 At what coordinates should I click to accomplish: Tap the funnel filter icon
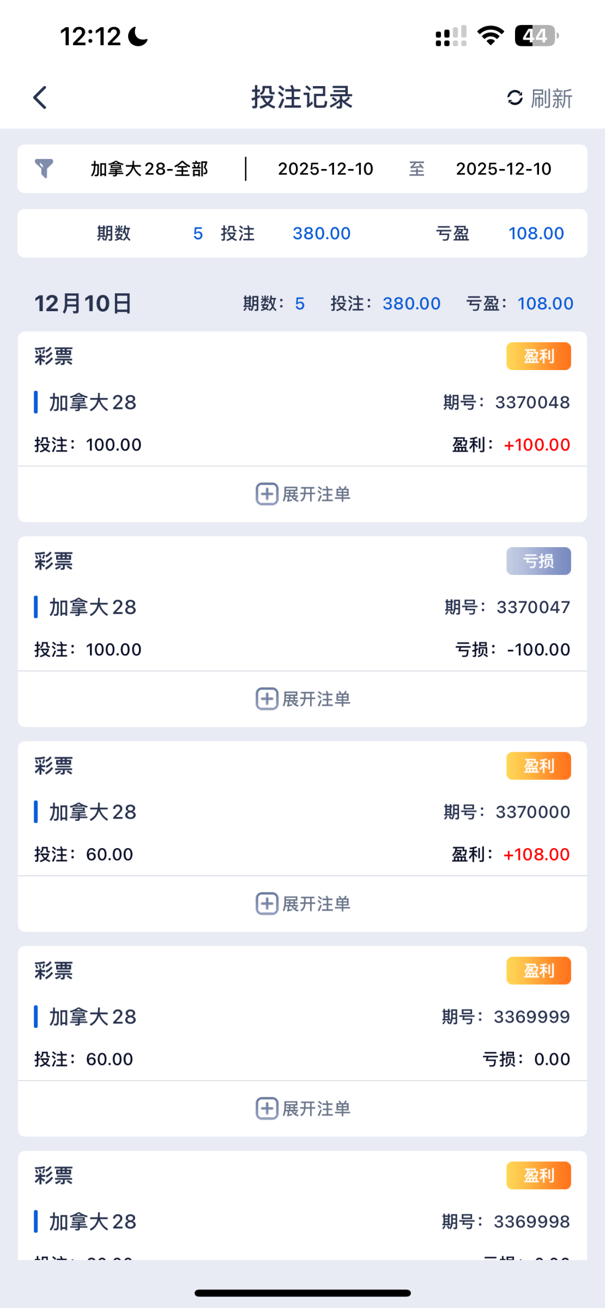pos(44,168)
